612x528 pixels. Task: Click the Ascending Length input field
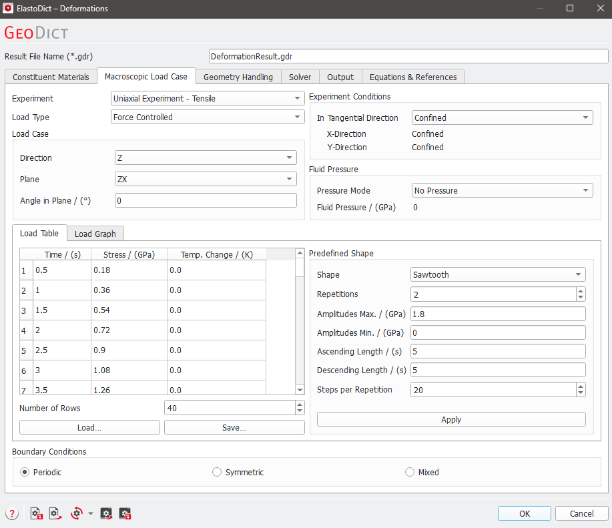[x=498, y=351]
